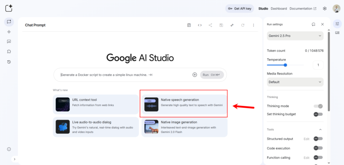
Task: Click the Get API key button
Action: [240, 9]
